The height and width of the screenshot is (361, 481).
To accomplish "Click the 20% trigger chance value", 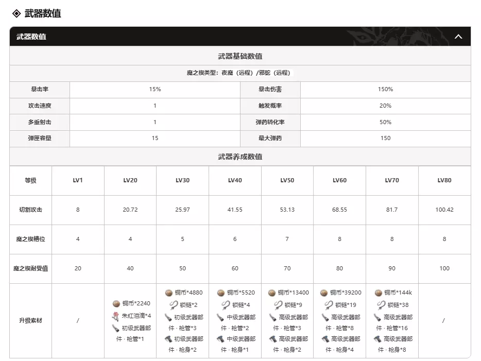I will [x=385, y=106].
